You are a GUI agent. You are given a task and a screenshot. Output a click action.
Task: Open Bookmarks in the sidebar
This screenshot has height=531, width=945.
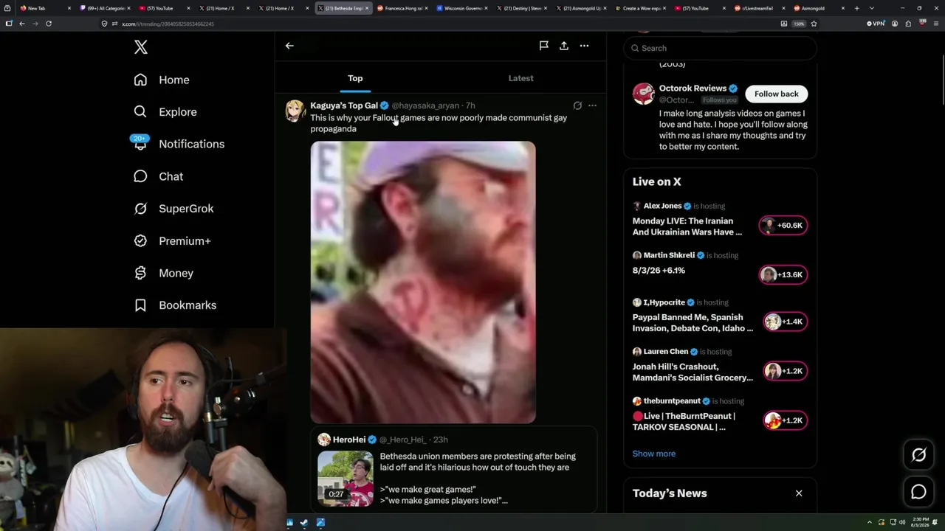point(175,305)
